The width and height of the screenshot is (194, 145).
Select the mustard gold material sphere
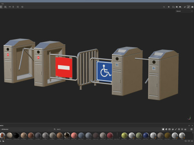point(167,135)
